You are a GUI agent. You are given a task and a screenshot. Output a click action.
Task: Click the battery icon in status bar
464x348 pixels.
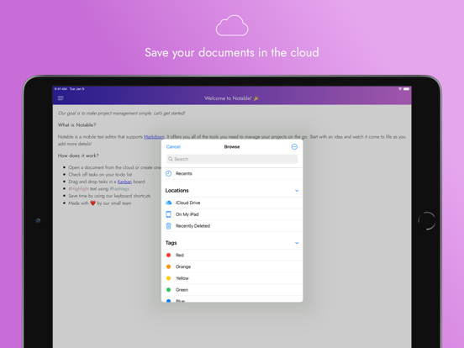pyautogui.click(x=406, y=89)
